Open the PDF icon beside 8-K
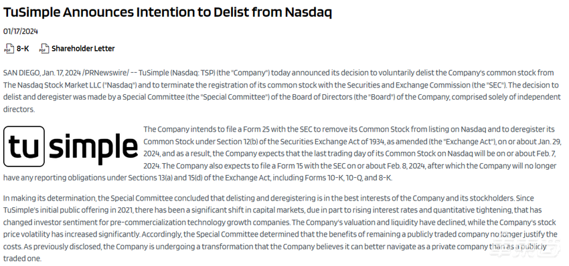The height and width of the screenshot is (266, 569). click(x=9, y=49)
